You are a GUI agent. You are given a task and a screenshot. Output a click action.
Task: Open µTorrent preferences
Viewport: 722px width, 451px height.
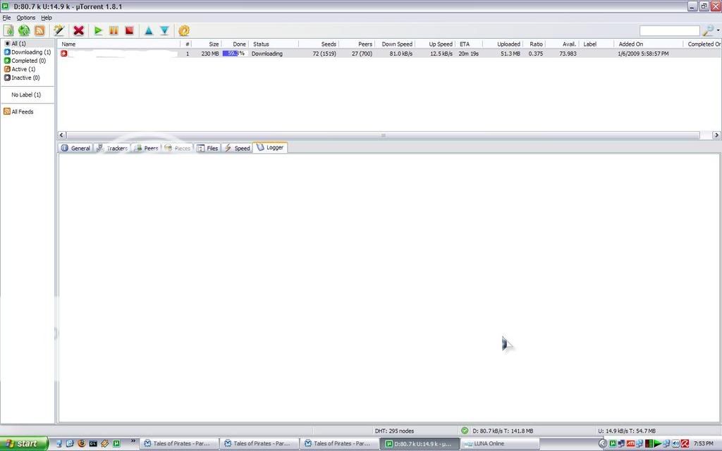[183, 30]
